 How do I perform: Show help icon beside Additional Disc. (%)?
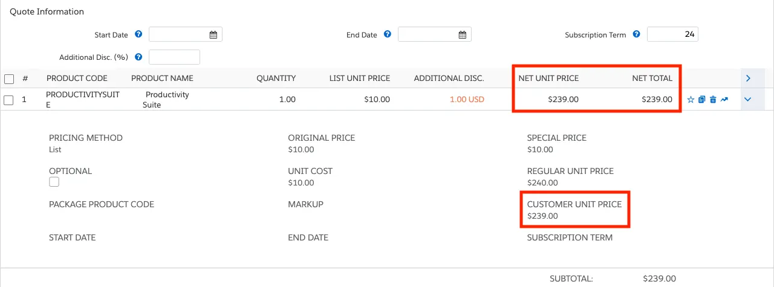(138, 57)
